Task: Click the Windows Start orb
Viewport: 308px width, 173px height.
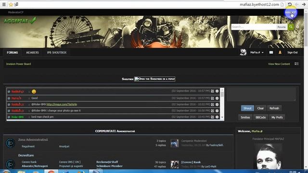Action: 6,172
